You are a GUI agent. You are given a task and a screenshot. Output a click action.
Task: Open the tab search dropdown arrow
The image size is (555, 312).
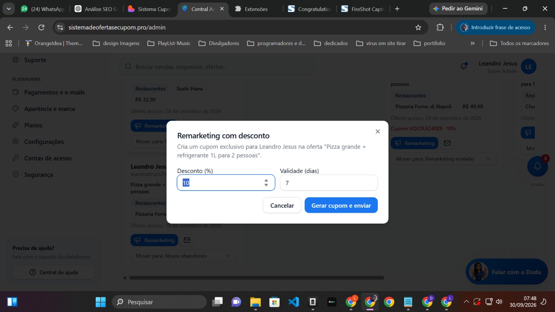coord(9,9)
